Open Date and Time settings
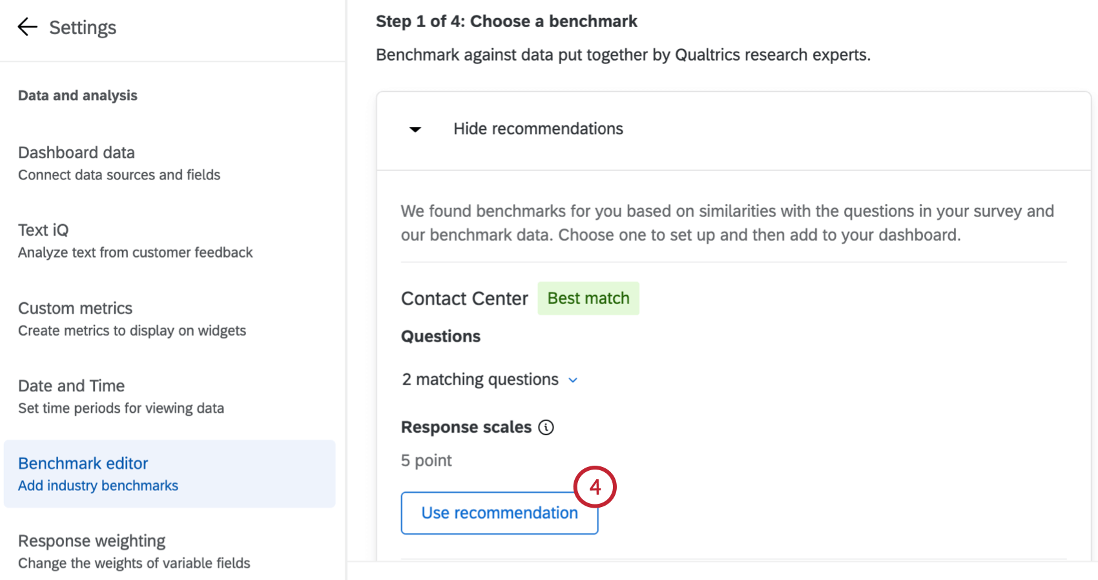Image resolution: width=1098 pixels, height=580 pixels. [71, 386]
